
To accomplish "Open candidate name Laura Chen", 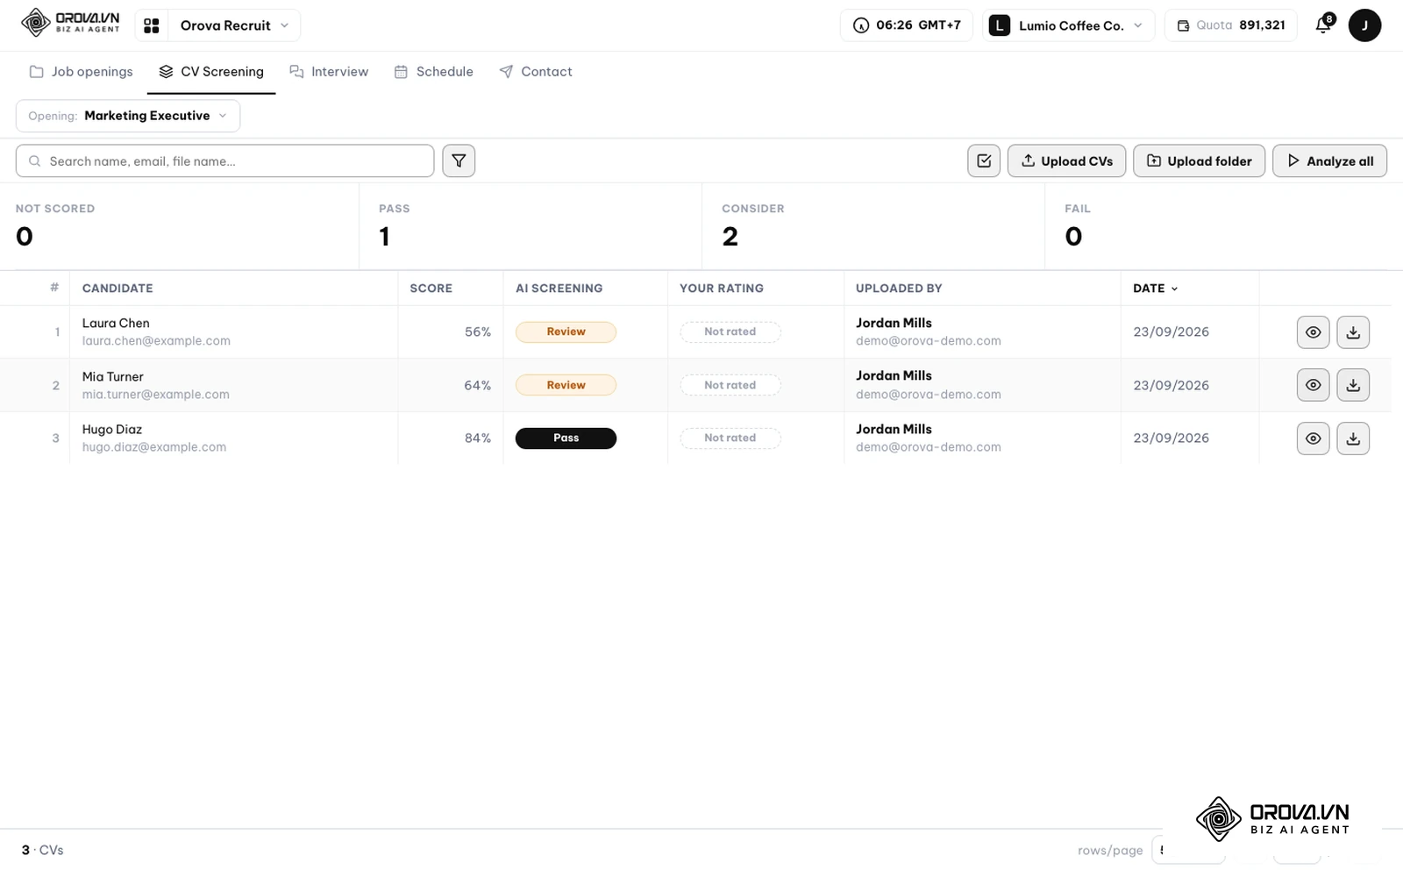I will [116, 324].
